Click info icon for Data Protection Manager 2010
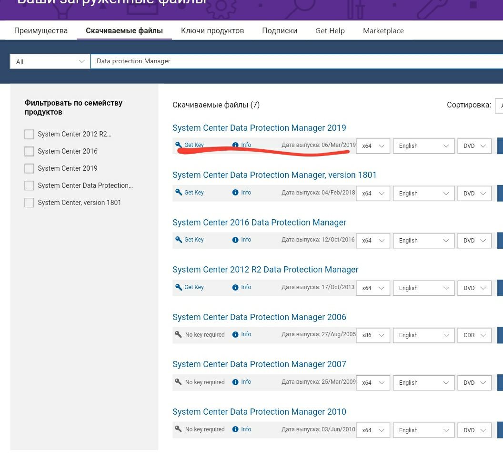 235,429
